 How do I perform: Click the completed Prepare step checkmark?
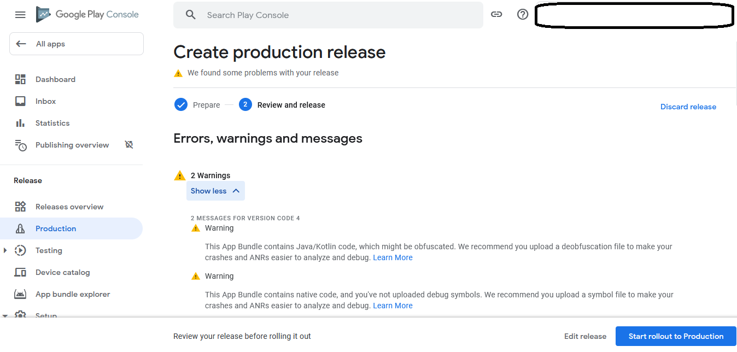coord(181,104)
